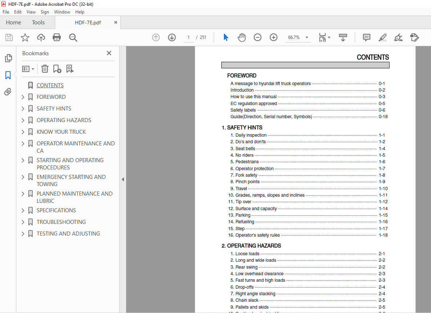
Task: Click the Save file icon
Action: (9, 37)
